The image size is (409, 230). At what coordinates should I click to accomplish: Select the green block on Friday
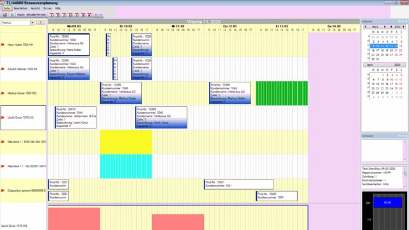click(282, 93)
